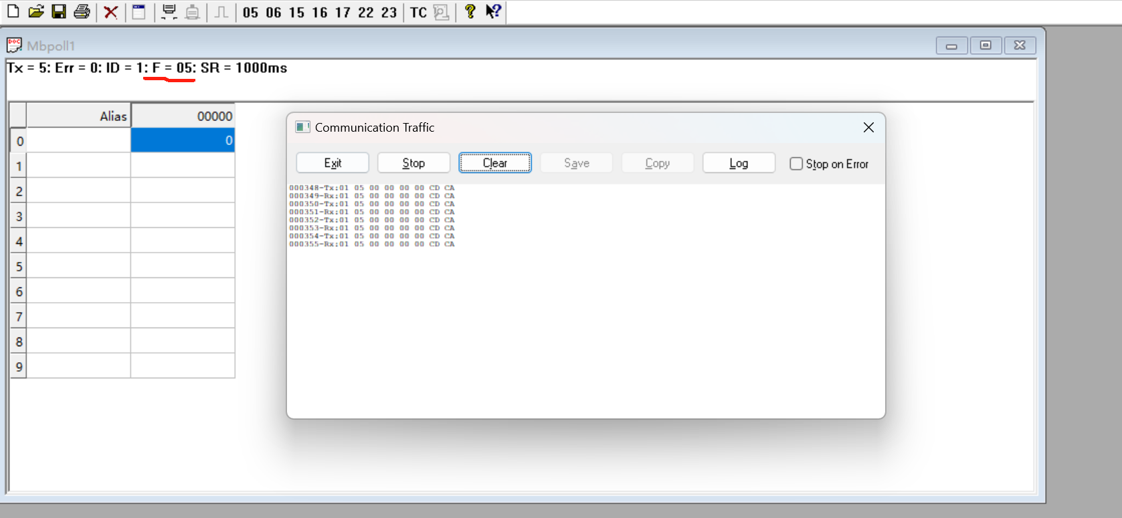1122x518 pixels.
Task: Click the greyed icon right of TC
Action: tap(442, 12)
